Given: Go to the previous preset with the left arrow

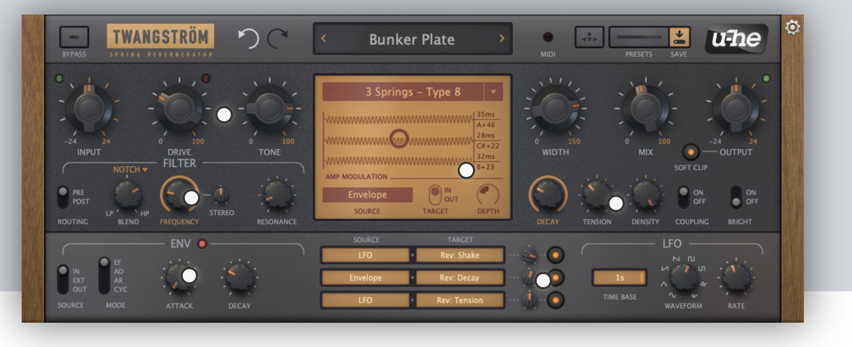Looking at the screenshot, I should click(x=324, y=38).
